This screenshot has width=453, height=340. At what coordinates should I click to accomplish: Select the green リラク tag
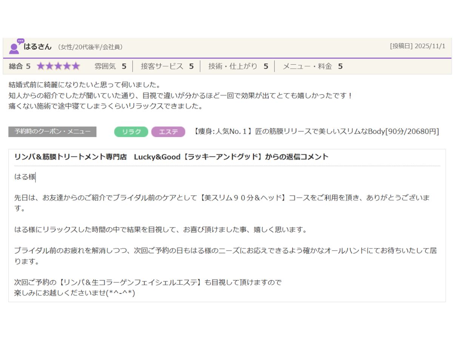click(x=131, y=132)
